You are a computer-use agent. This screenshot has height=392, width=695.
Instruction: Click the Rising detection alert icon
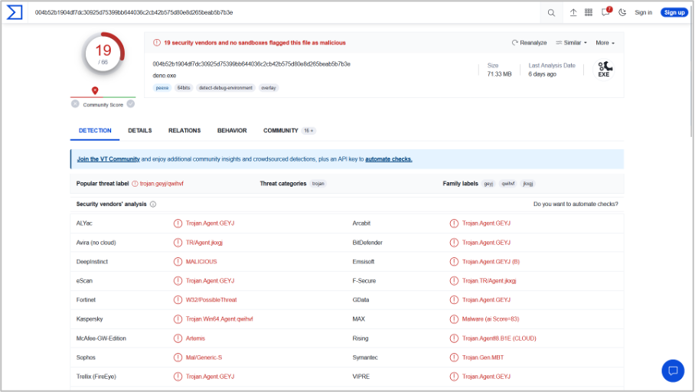click(x=454, y=338)
